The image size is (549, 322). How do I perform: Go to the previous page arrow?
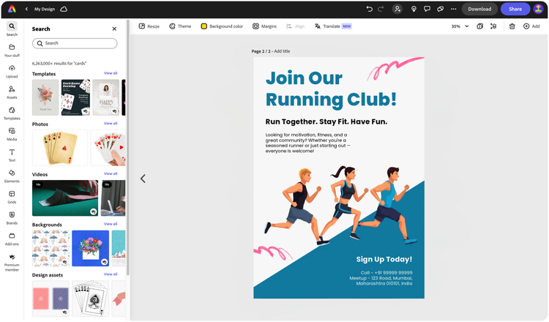click(x=143, y=179)
